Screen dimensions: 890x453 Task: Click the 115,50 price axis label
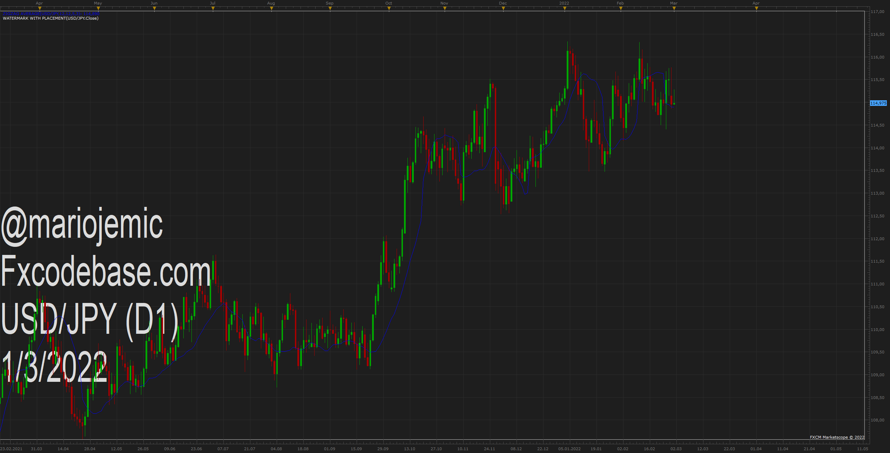pyautogui.click(x=877, y=80)
